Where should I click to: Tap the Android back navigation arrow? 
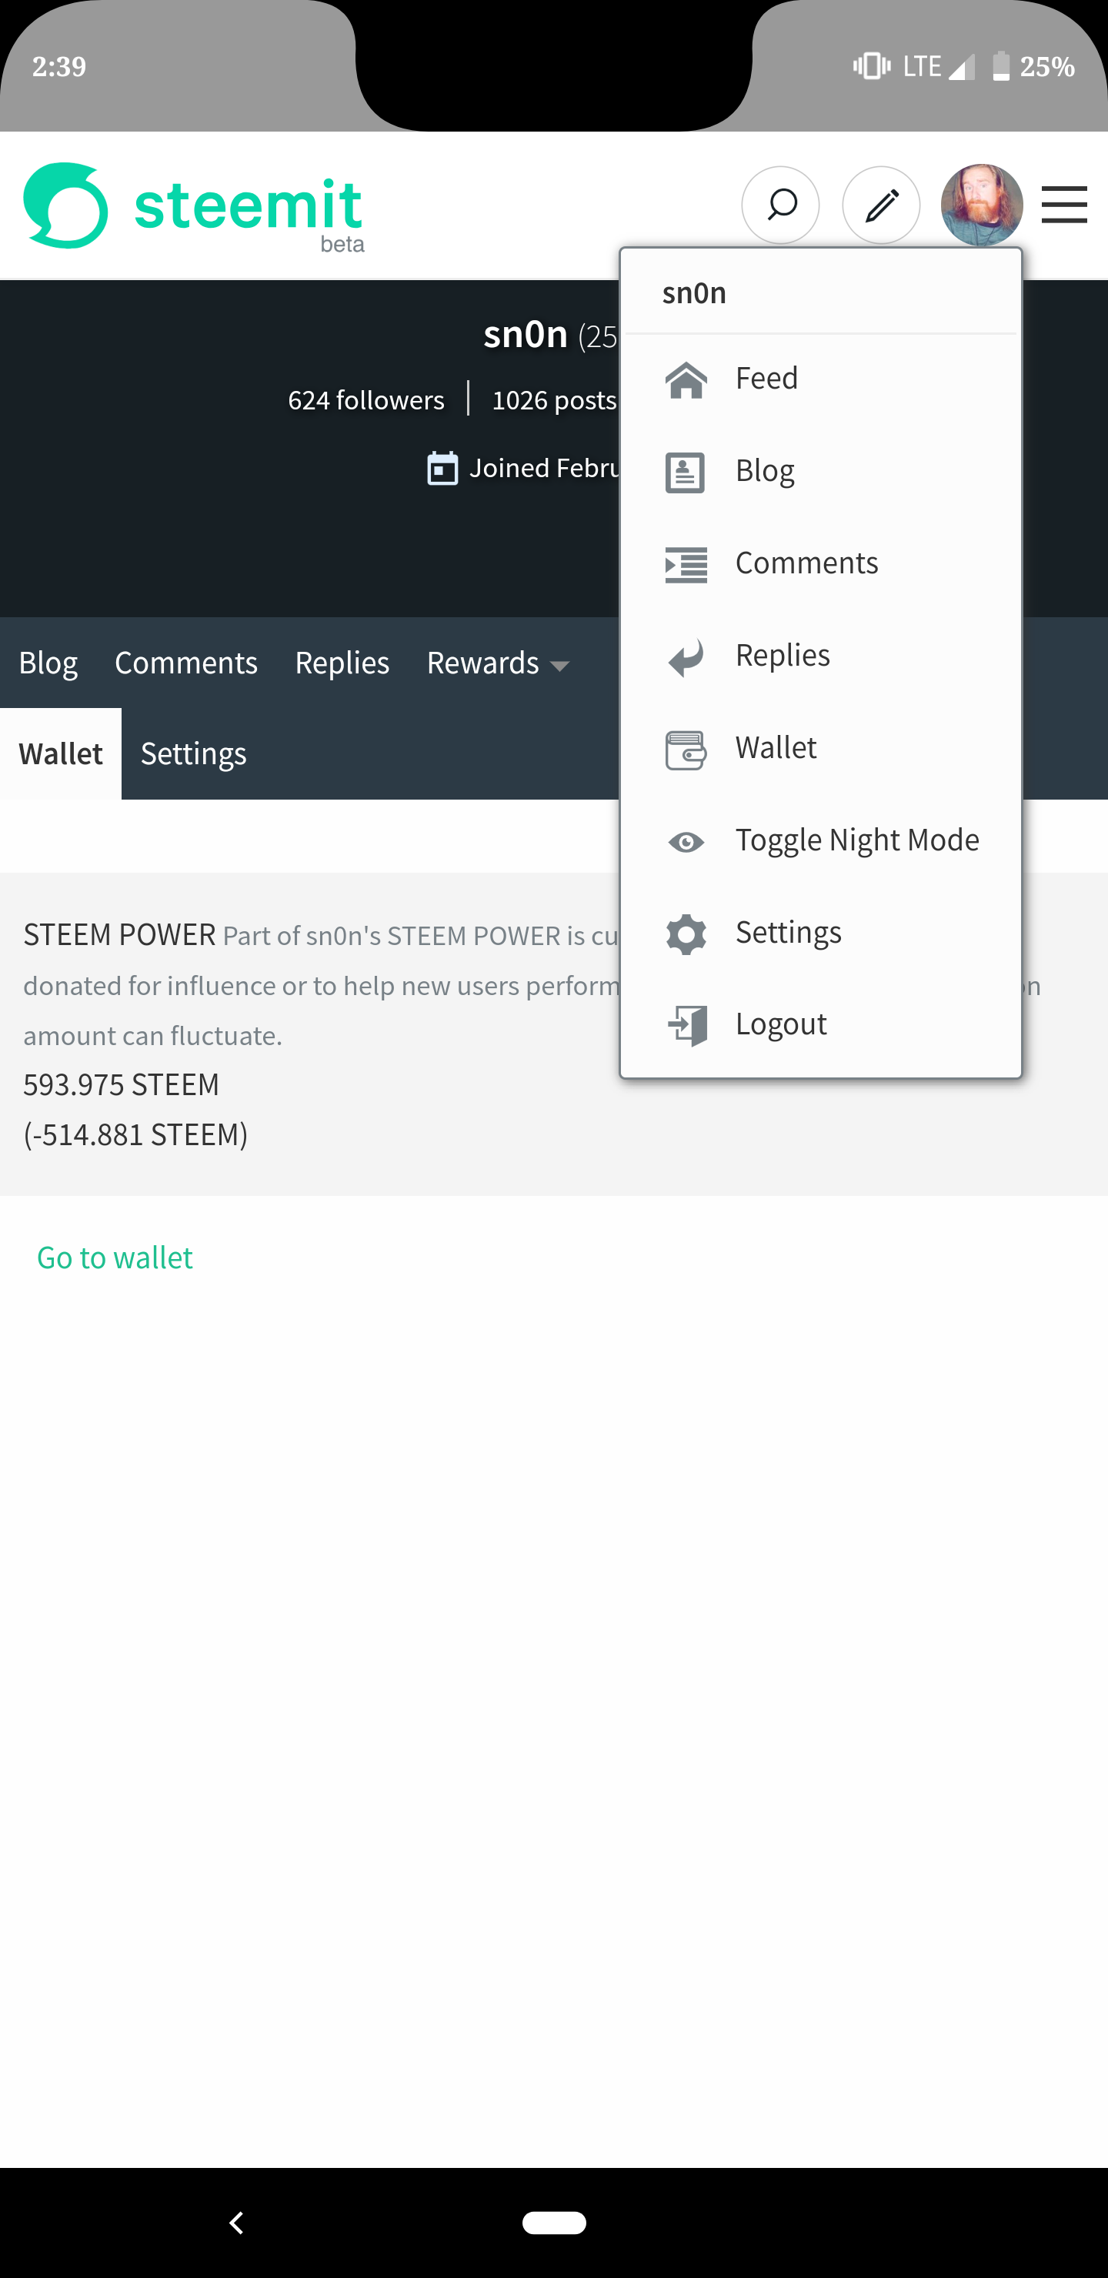pyautogui.click(x=236, y=2223)
